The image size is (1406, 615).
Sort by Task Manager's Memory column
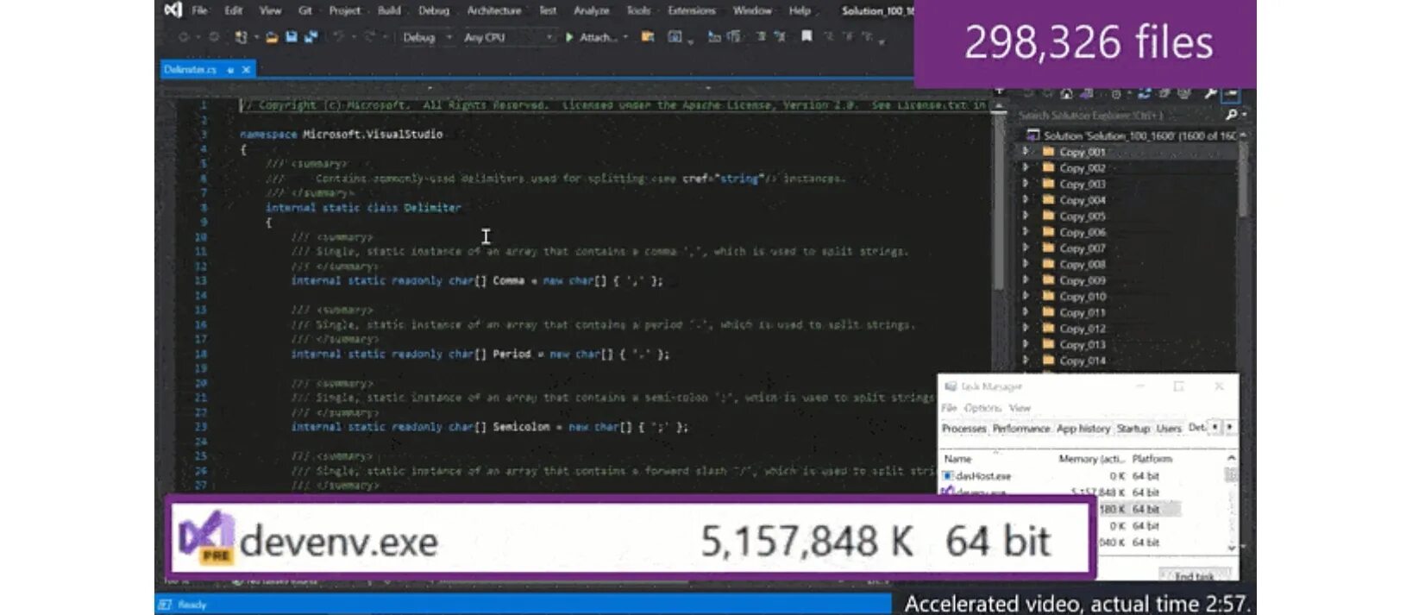(x=1091, y=459)
